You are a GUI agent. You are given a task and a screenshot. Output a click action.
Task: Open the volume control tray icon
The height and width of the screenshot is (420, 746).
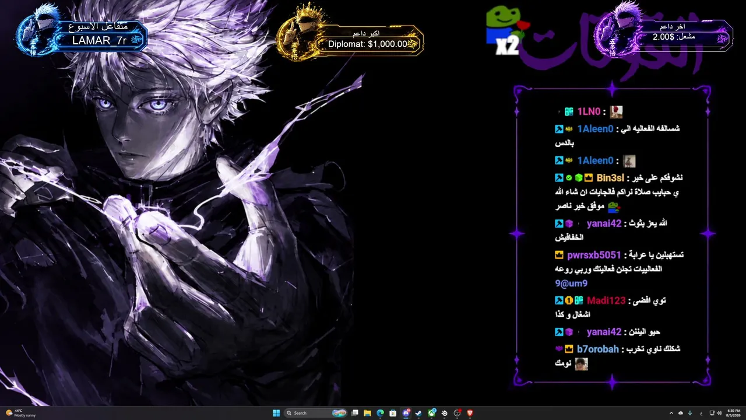[x=719, y=413]
